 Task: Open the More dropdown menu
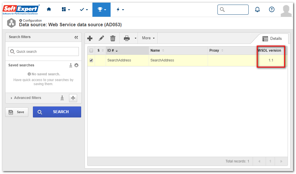[148, 38]
